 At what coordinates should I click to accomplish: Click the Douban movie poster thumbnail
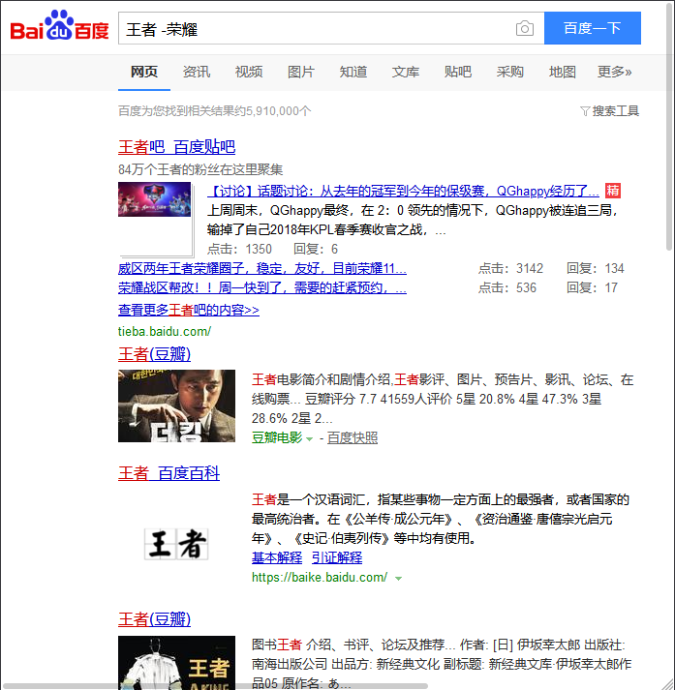point(176,406)
